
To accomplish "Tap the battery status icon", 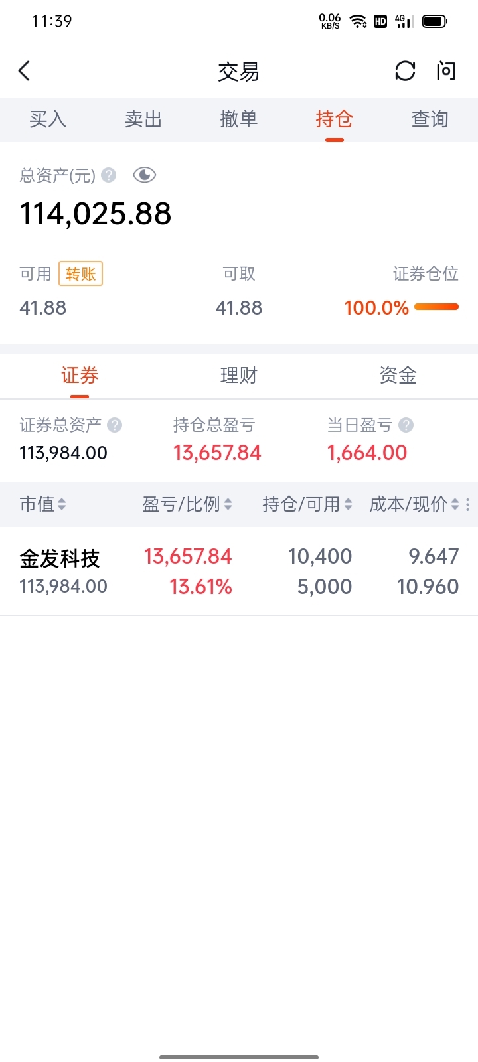I will 435,21.
